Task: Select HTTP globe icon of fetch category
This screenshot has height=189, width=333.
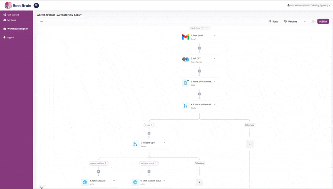Action: [85, 182]
